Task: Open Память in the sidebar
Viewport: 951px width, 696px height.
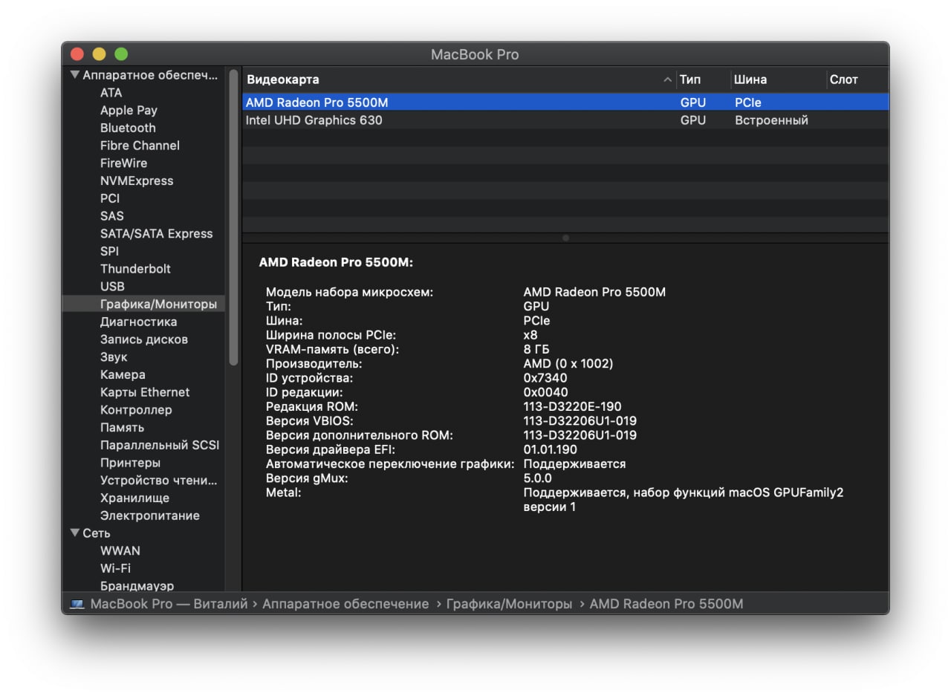Action: pos(122,427)
